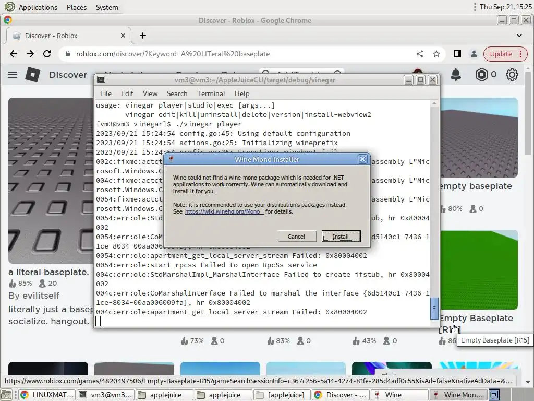Open 'a literal baseplate.' game thumbnail
534x401 pixels.
51,180
